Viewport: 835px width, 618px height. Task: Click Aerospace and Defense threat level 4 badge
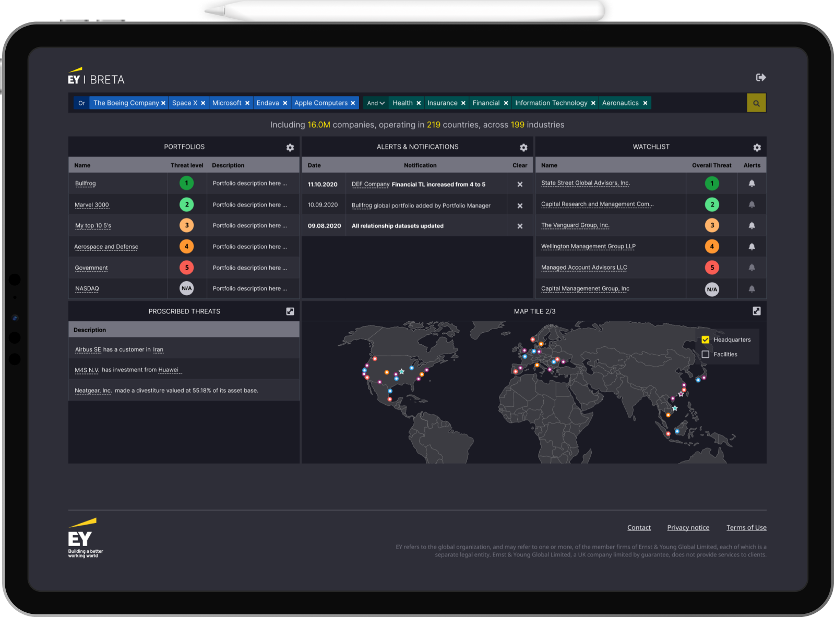coord(186,246)
